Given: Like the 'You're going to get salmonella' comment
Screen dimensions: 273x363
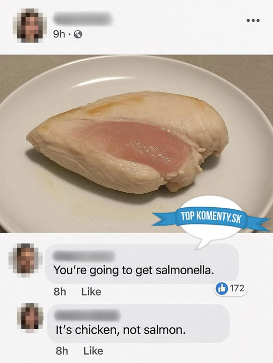Looking at the screenshot, I should click(91, 291).
